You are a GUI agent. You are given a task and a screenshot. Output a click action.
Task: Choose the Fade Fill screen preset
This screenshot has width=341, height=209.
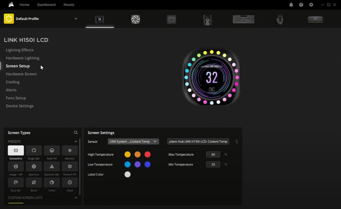click(x=52, y=151)
